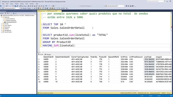
Task: Click the Paste icon in the toolbar
Action: (x=43, y=6)
